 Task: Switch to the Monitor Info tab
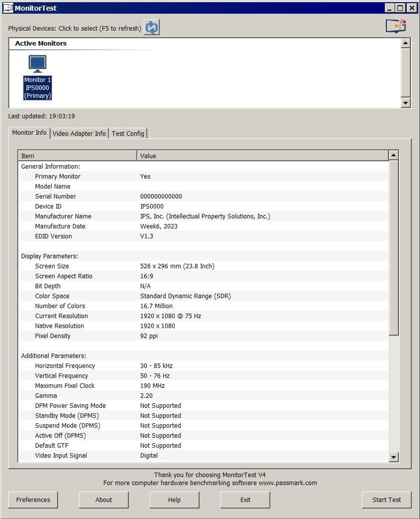click(29, 133)
